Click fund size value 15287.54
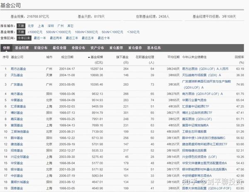 click(x=97, y=69)
